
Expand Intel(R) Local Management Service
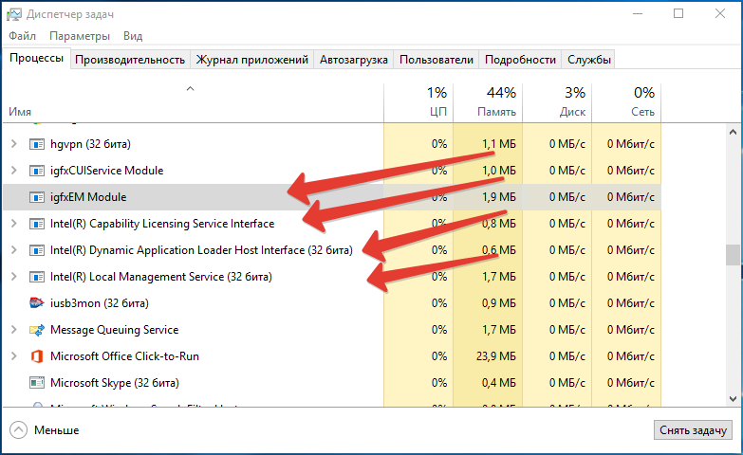[13, 277]
